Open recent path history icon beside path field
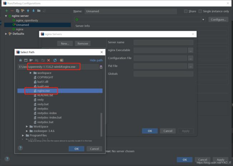 click(x=101, y=67)
